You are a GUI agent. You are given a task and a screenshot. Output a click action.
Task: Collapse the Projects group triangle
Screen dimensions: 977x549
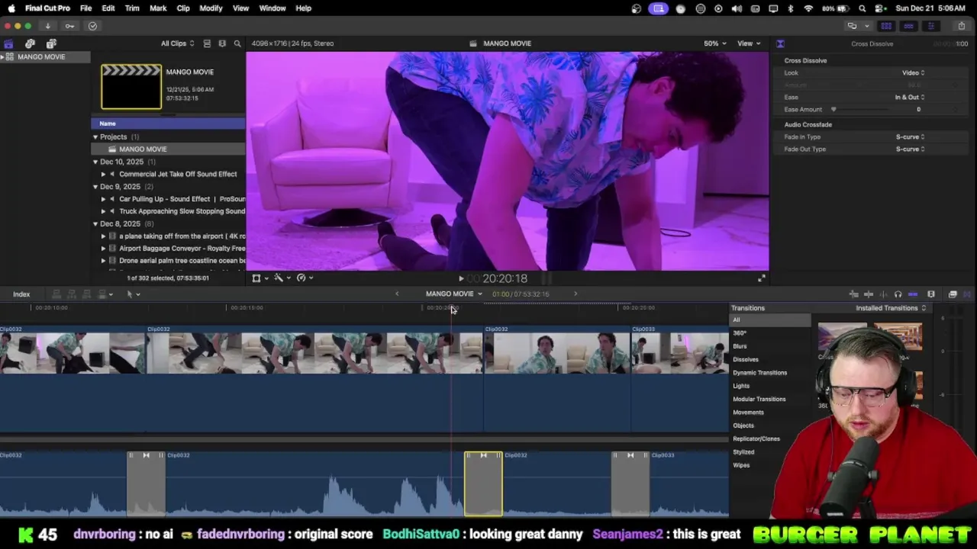(95, 137)
